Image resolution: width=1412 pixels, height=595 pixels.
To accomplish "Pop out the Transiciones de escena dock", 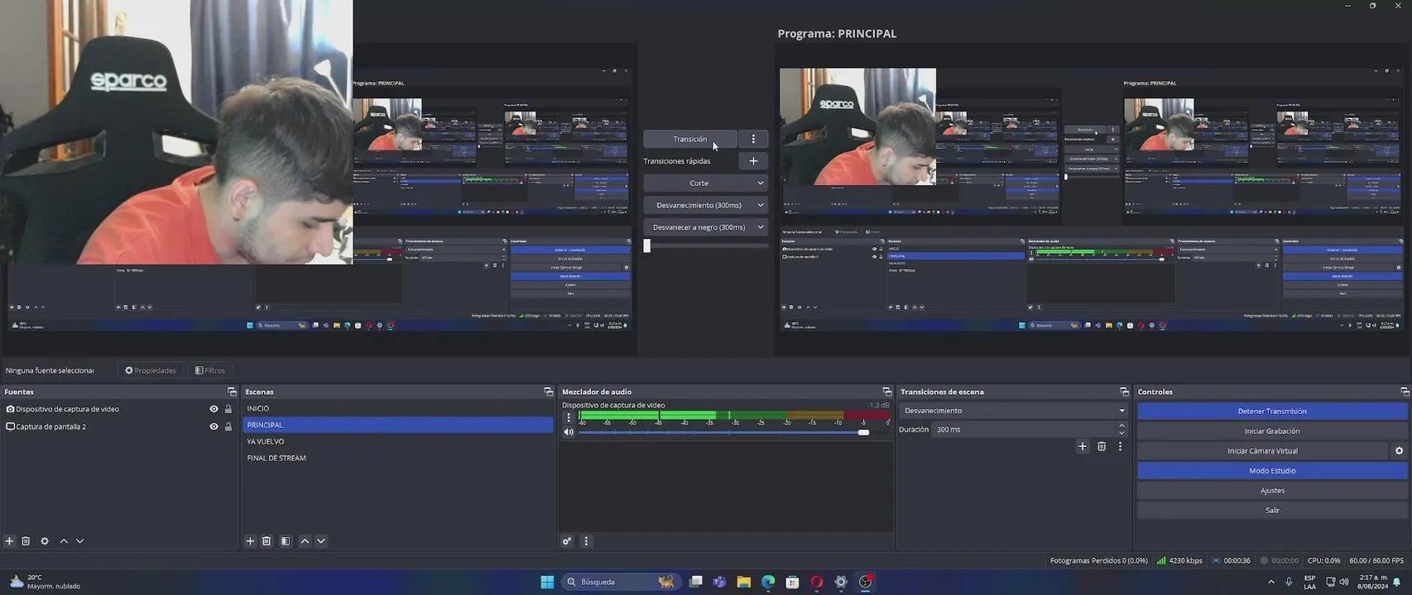I will click(x=1124, y=392).
